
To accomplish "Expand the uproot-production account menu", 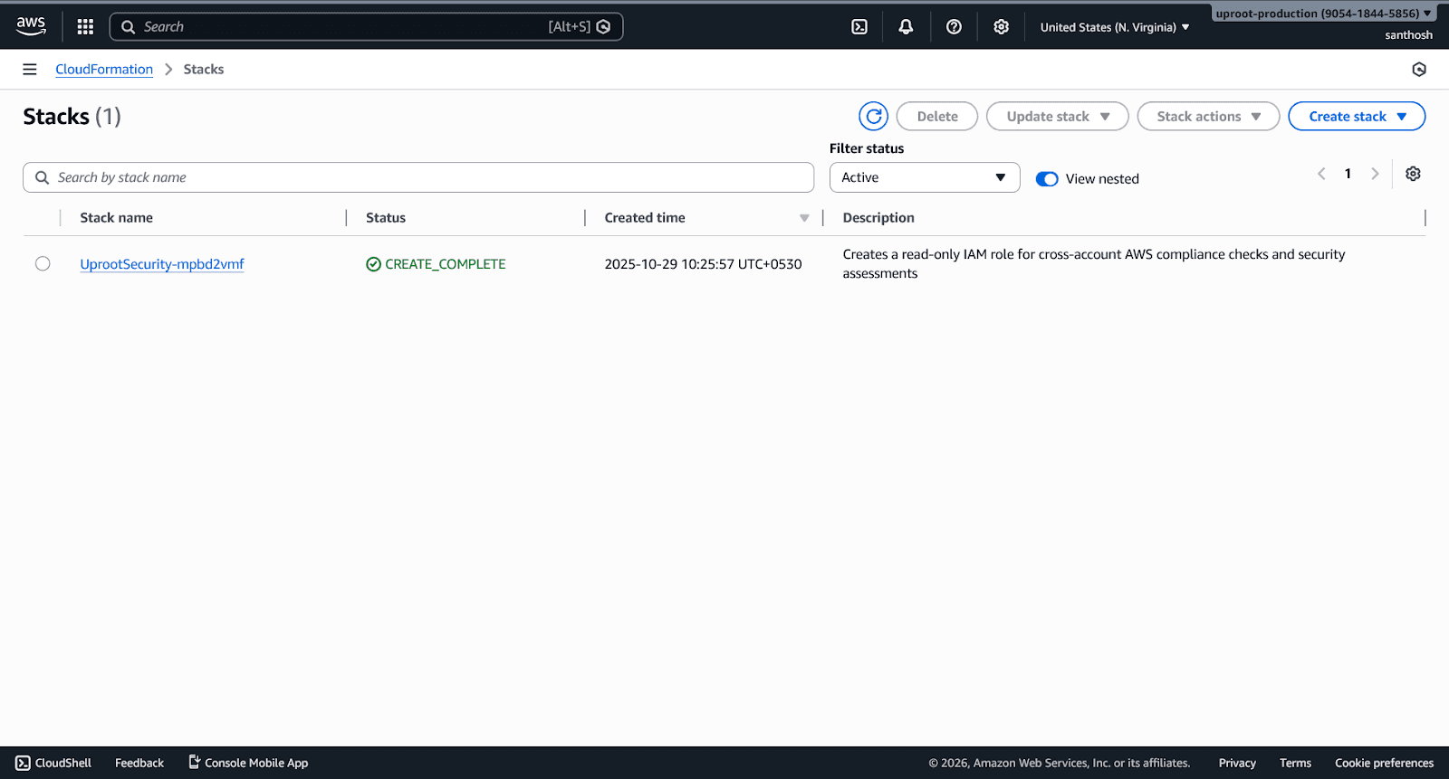I will point(1322,14).
